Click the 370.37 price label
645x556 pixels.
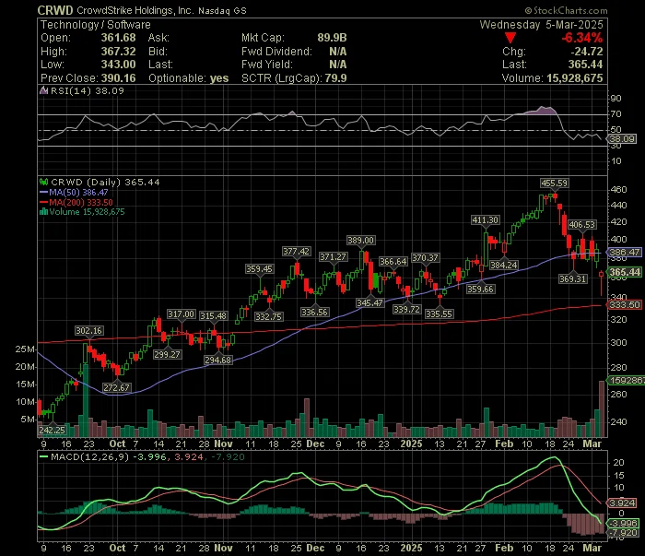[x=426, y=258]
